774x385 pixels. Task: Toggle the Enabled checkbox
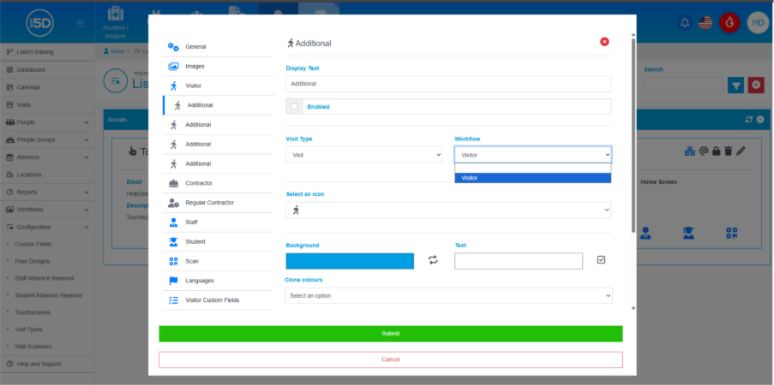pos(294,106)
